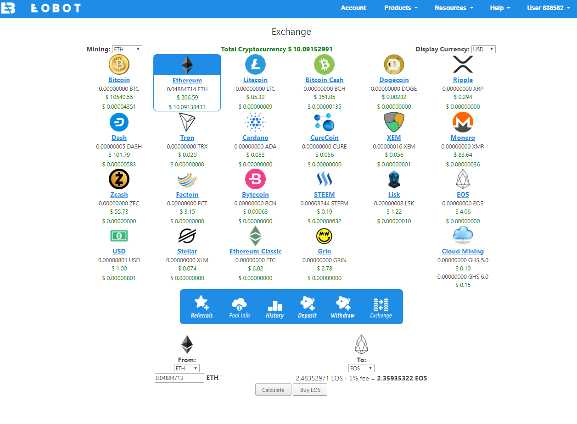This screenshot has height=424, width=577.
Task: Open the Dogecoin link
Action: point(394,80)
